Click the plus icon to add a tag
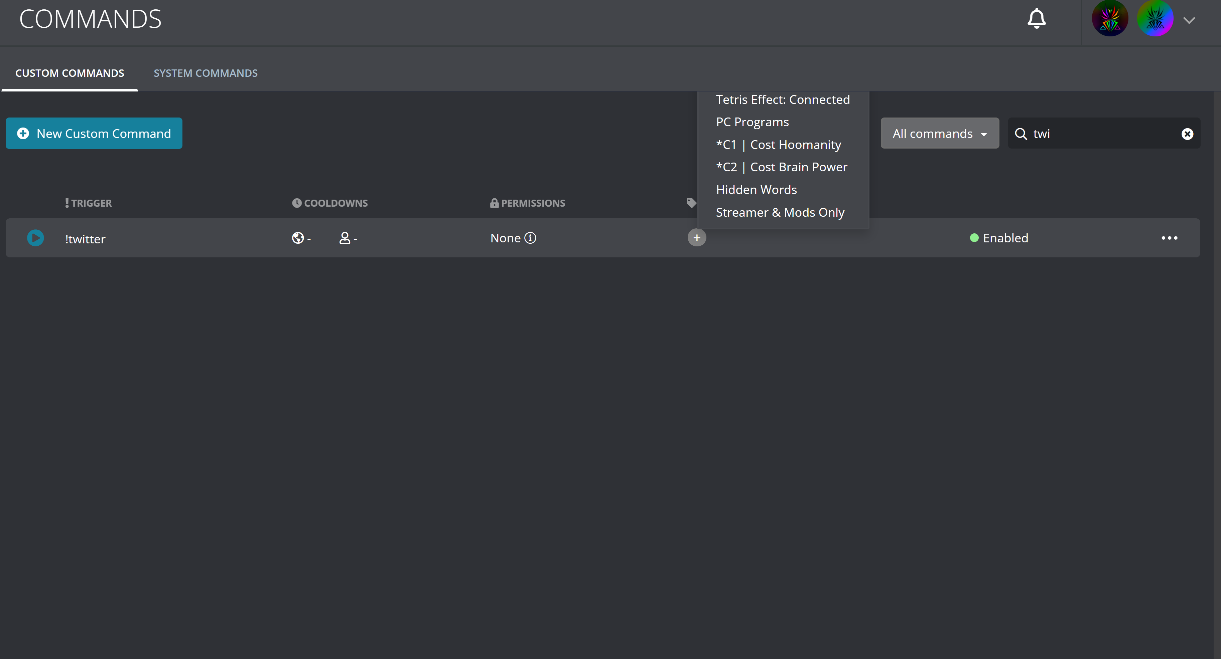This screenshot has width=1221, height=659. pyautogui.click(x=696, y=238)
